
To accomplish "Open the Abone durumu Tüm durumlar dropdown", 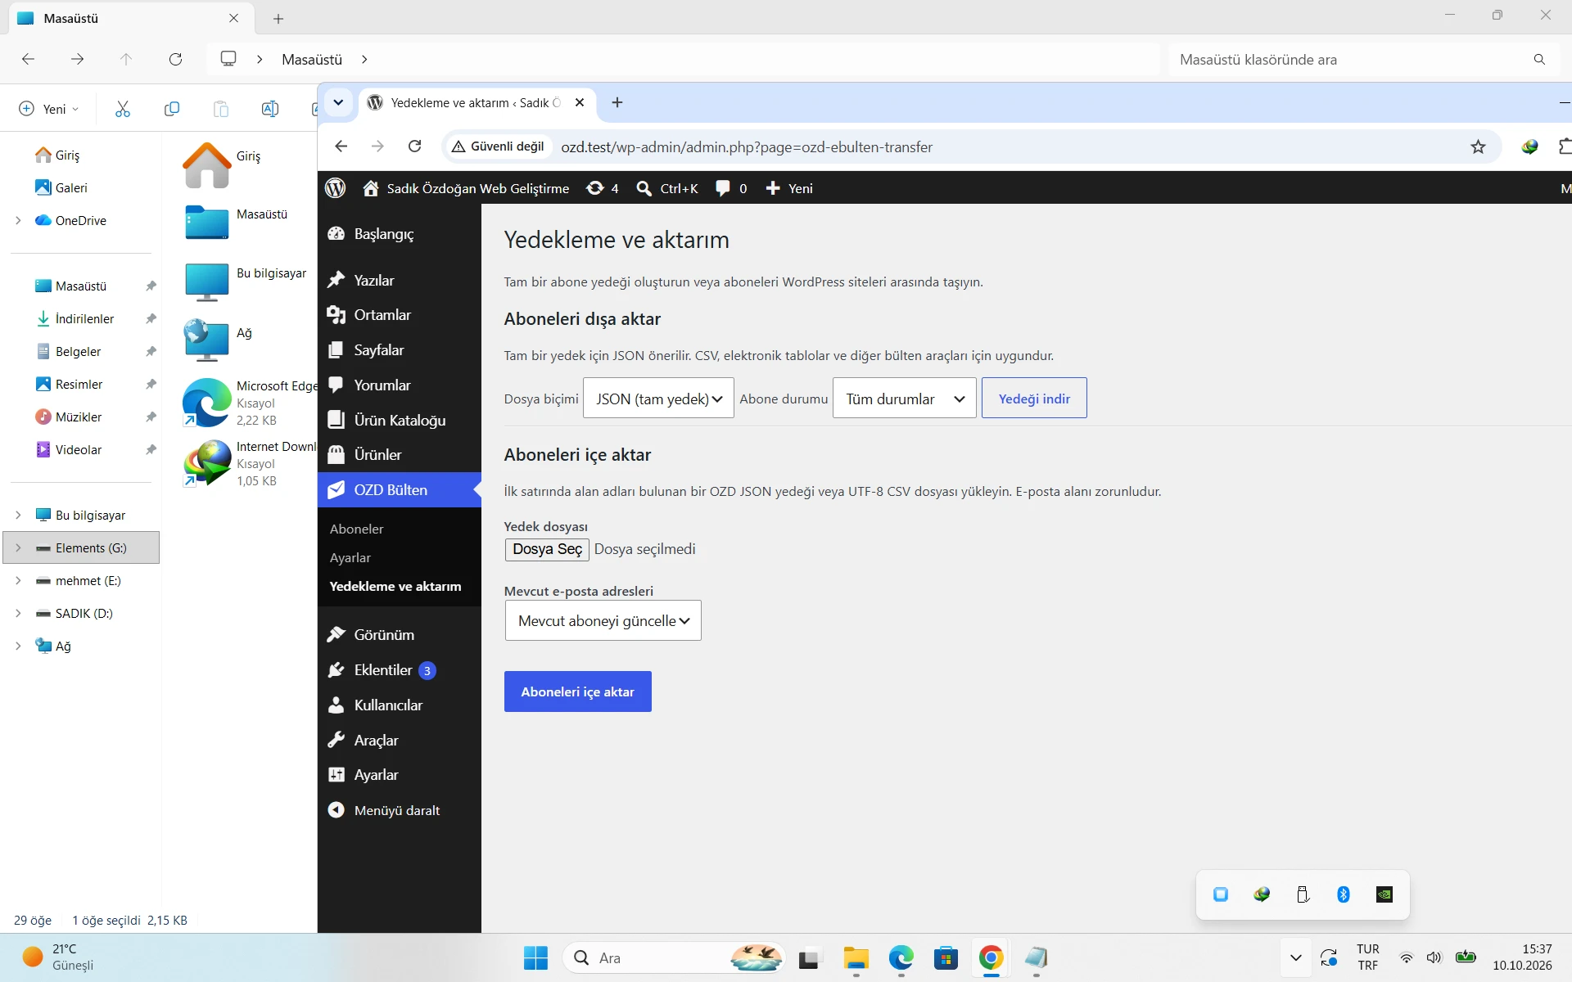I will click(x=905, y=399).
